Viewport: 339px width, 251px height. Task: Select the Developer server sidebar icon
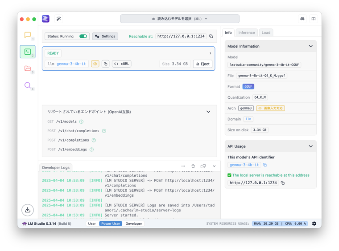pos(28,52)
